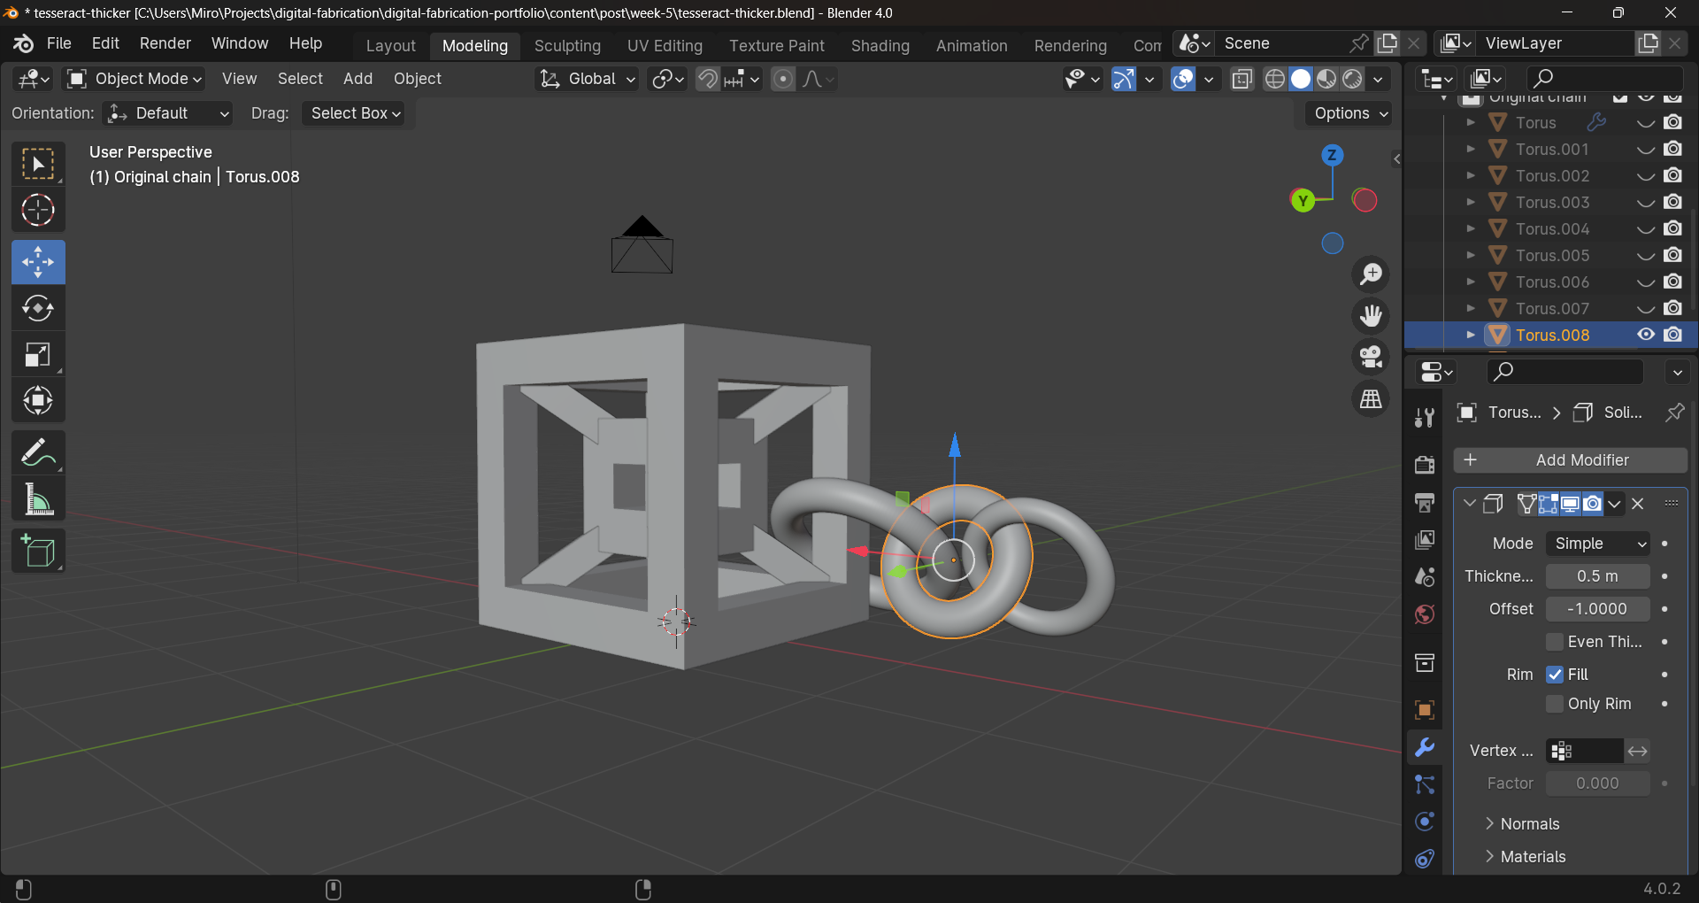Click the Add Cube tool
1699x903 pixels.
pos(38,551)
